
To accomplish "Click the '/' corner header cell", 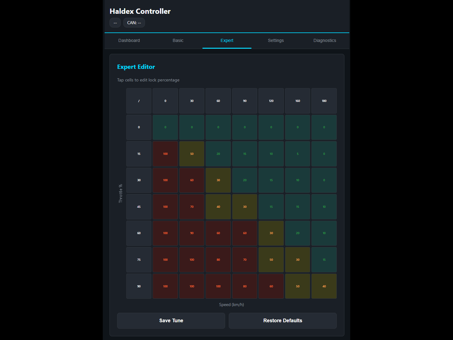I will pos(139,101).
